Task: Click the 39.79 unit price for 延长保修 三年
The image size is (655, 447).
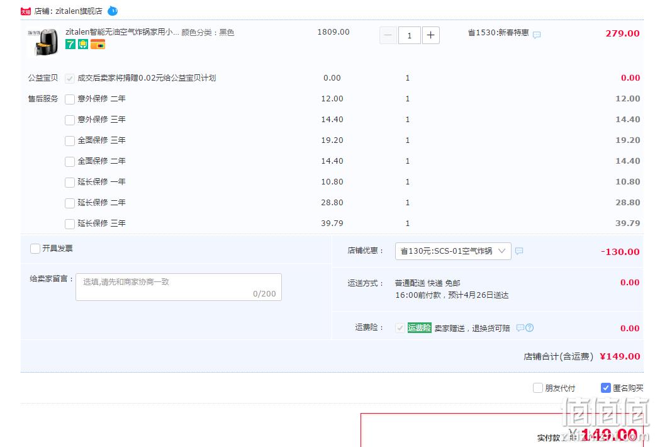Action: 332,224
